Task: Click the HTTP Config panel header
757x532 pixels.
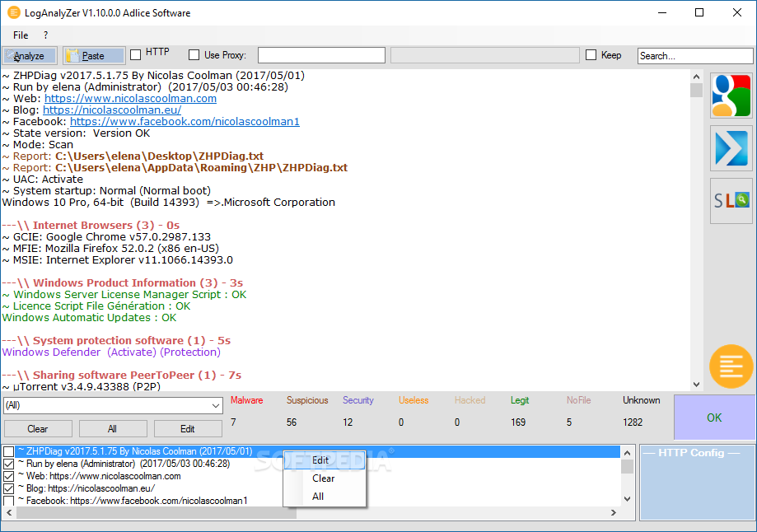Action: [691, 453]
